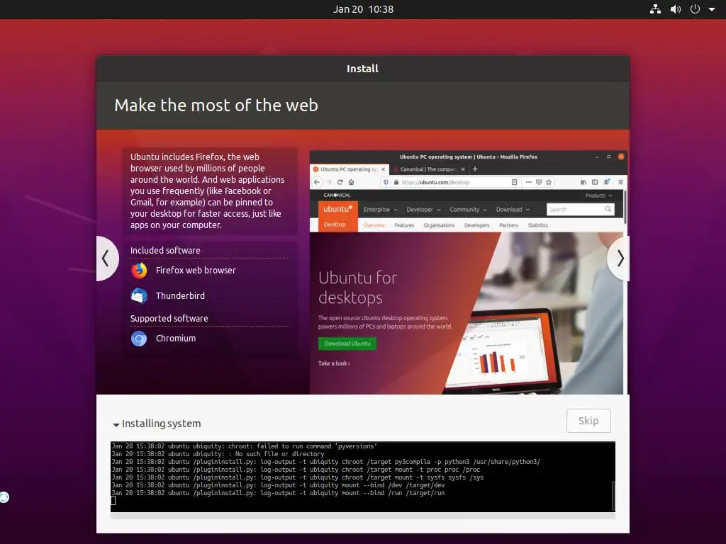Click the spinner icon at left screen edge

point(4,497)
